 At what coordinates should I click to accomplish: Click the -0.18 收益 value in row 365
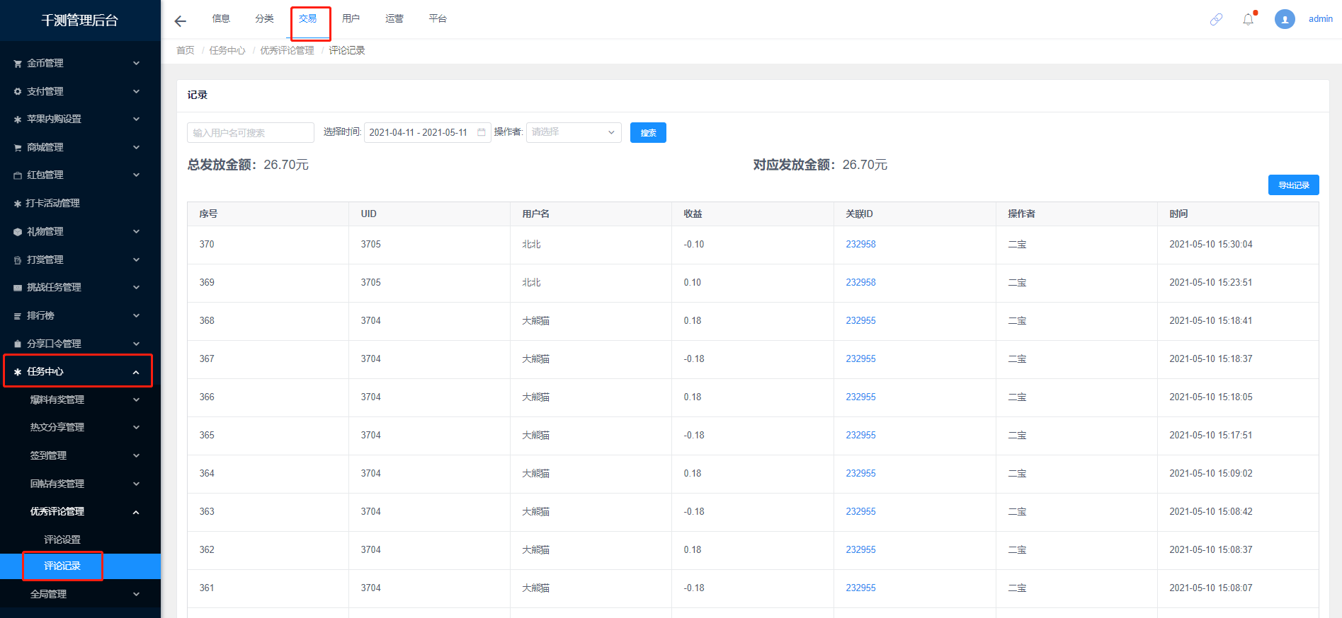[694, 435]
